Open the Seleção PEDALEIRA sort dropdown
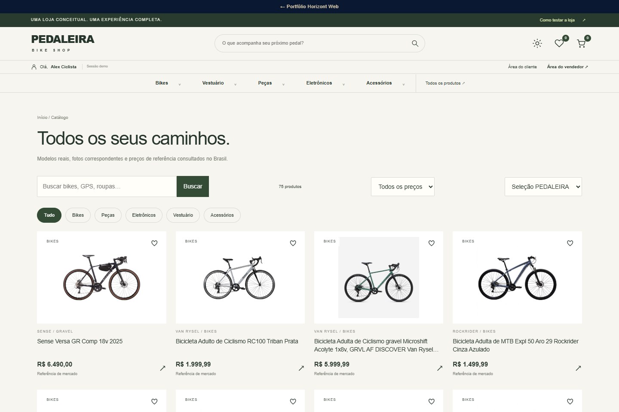The height and width of the screenshot is (412, 619). pyautogui.click(x=543, y=187)
